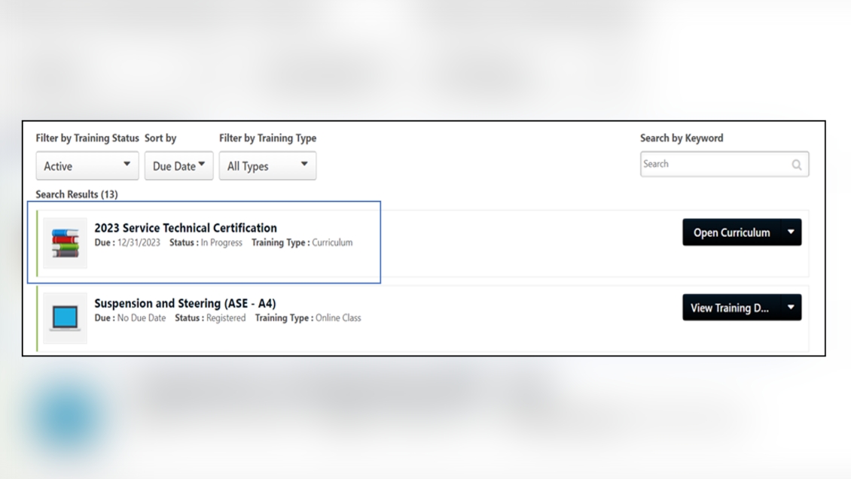
Task: Click the magnifying glass search icon
Action: 796,165
